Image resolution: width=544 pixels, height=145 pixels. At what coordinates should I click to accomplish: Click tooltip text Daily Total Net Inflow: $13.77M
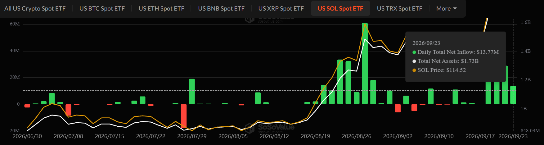coord(458,52)
